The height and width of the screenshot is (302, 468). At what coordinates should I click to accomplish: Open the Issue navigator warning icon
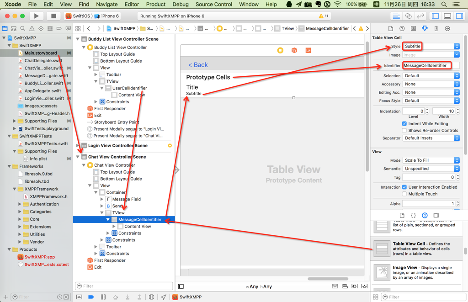point(32,29)
